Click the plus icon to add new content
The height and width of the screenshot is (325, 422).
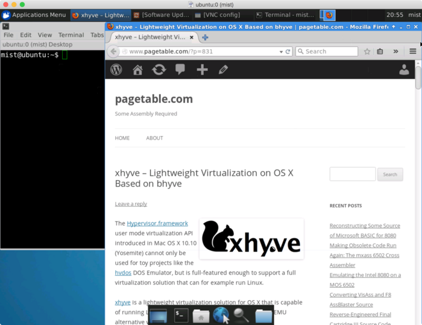tap(202, 70)
